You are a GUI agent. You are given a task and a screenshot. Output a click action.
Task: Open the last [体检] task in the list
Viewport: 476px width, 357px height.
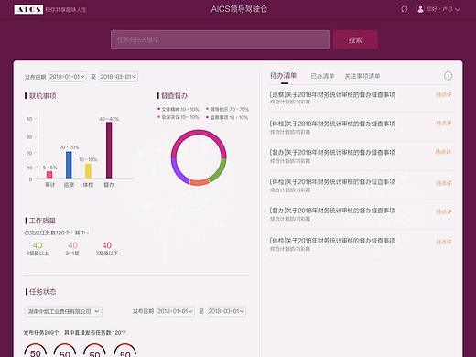[x=332, y=241]
